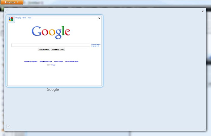The height and width of the screenshot is (136, 211).
Task: Click the Google favicon on the thumbnail
Action: coord(11,19)
